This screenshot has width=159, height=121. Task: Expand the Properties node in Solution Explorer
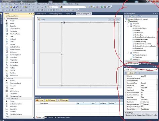pyautogui.click(x=128, y=24)
